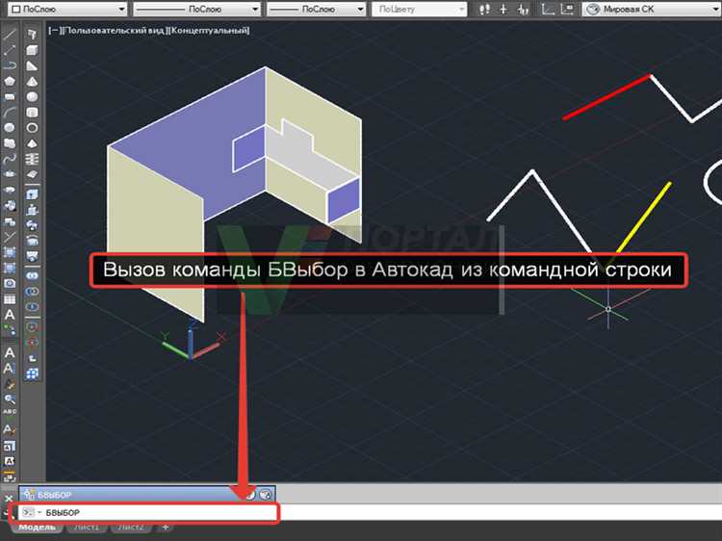Select the Polyline tool
This screenshot has height=541, width=722.
click(10, 65)
